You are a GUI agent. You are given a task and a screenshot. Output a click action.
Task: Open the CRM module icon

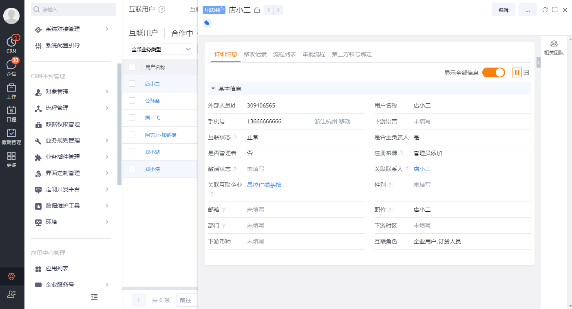11,42
